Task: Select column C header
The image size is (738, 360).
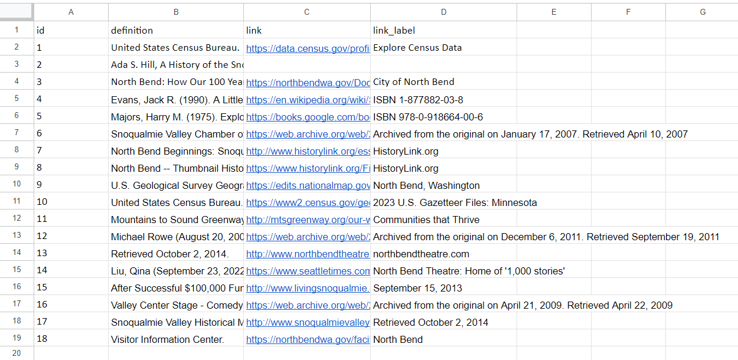Action: coord(307,12)
